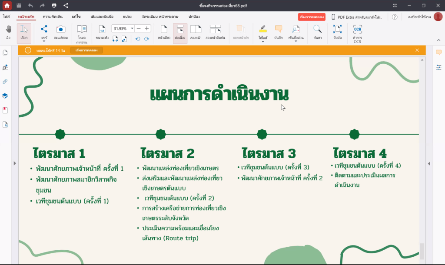The width and height of the screenshot is (445, 265).
Task: Click the Compress PDF icon
Action: [x=338, y=32]
